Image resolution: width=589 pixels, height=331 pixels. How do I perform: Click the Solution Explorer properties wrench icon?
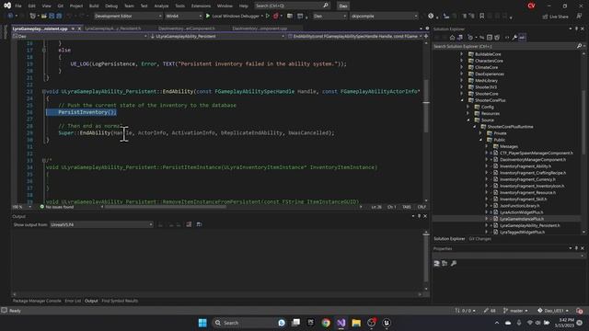[x=514, y=38]
